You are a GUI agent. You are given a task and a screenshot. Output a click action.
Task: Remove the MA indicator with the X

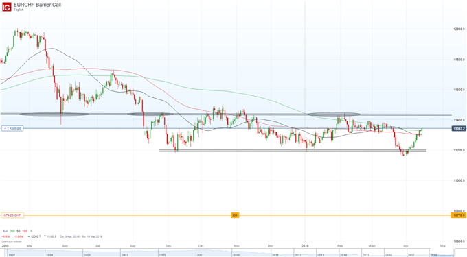[32, 231]
